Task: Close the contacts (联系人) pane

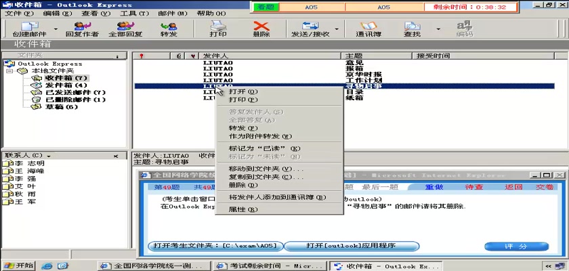Action: click(116, 156)
